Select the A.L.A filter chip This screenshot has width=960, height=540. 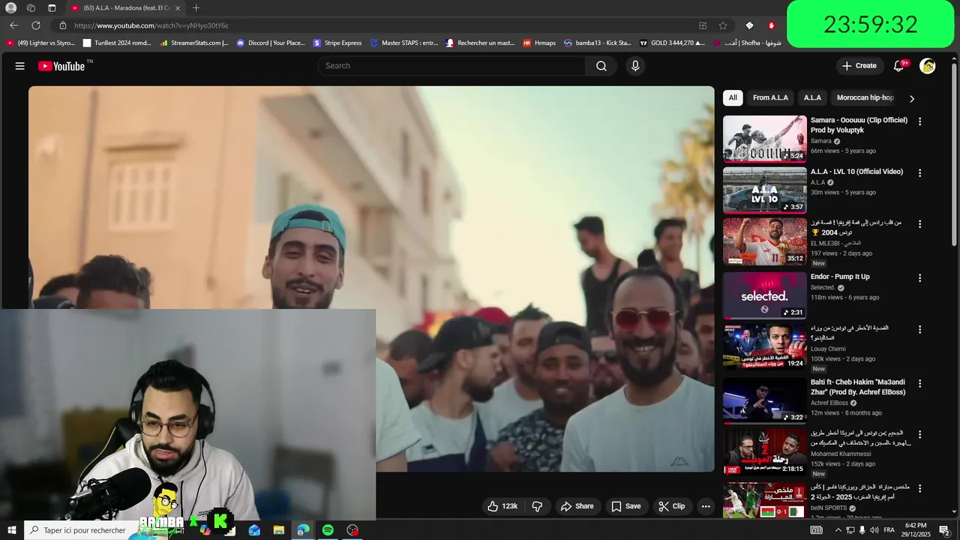(812, 97)
